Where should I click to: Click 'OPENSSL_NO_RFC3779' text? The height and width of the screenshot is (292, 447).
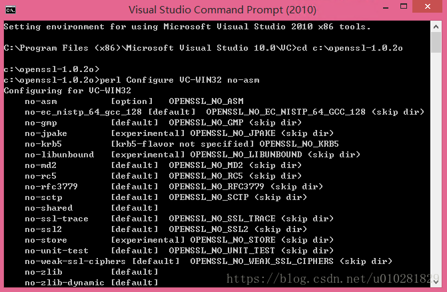click(x=217, y=187)
